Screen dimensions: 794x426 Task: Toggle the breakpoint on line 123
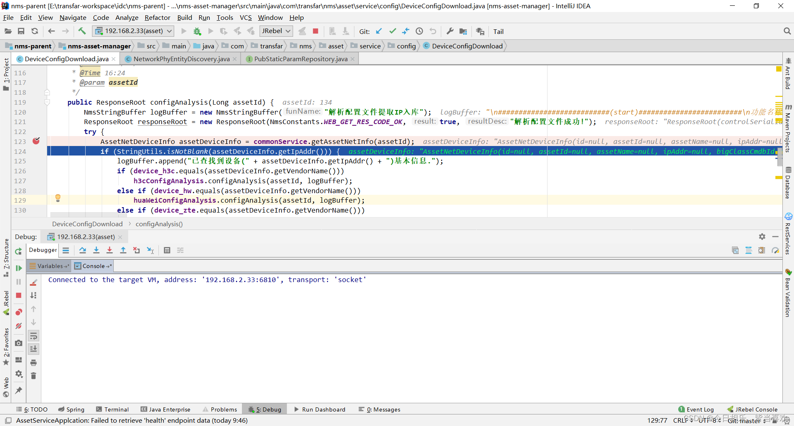(x=36, y=141)
